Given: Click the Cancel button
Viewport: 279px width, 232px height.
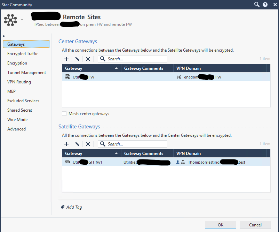Looking at the screenshot, I should (x=255, y=225).
